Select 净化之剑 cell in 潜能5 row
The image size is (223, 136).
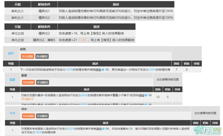(x=18, y=40)
